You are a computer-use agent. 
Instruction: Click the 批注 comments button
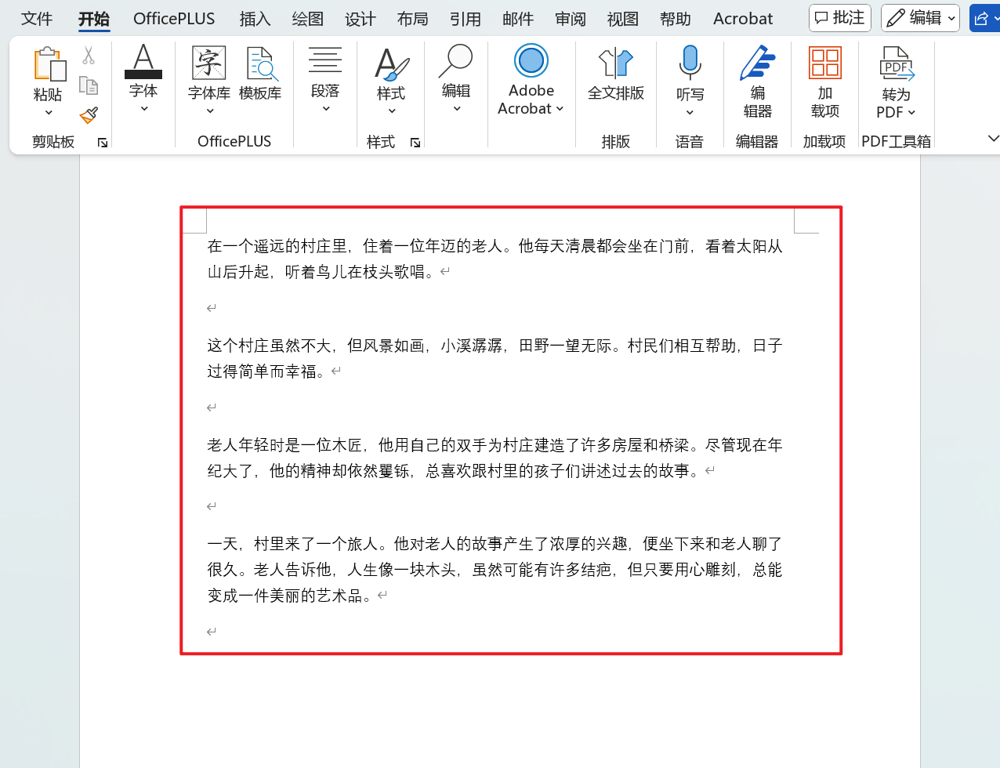point(839,18)
